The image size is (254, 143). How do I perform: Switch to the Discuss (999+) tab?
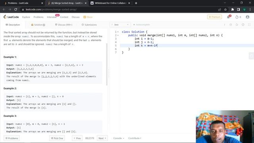pyautogui.click(x=63, y=25)
